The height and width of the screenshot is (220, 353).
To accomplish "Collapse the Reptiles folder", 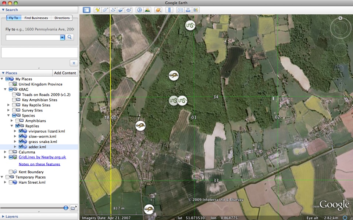I will (x=12, y=126).
